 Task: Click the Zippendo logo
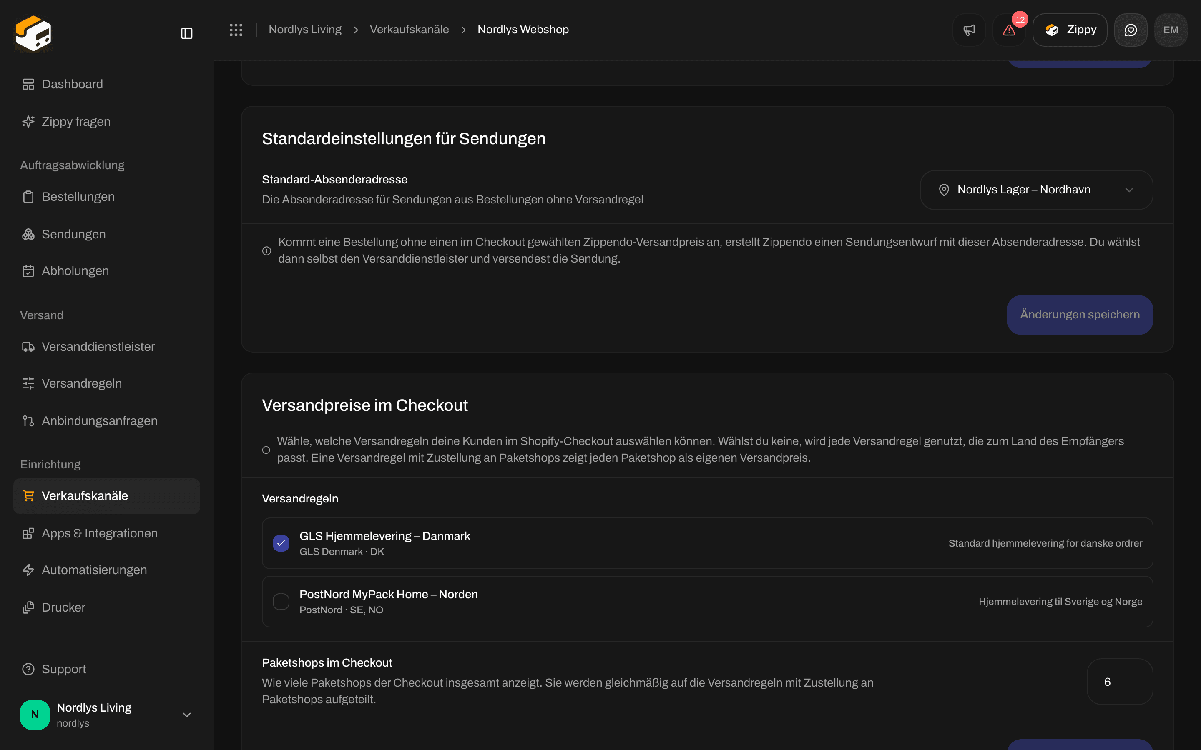coord(33,33)
